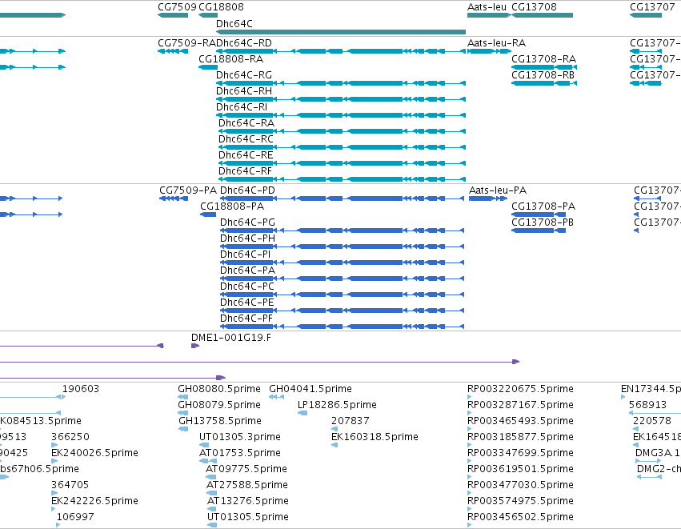Click the 190603 EST label
The image size is (681, 529).
click(81, 389)
